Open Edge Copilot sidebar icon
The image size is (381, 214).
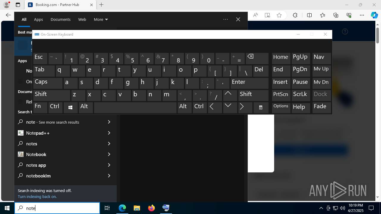point(374,15)
